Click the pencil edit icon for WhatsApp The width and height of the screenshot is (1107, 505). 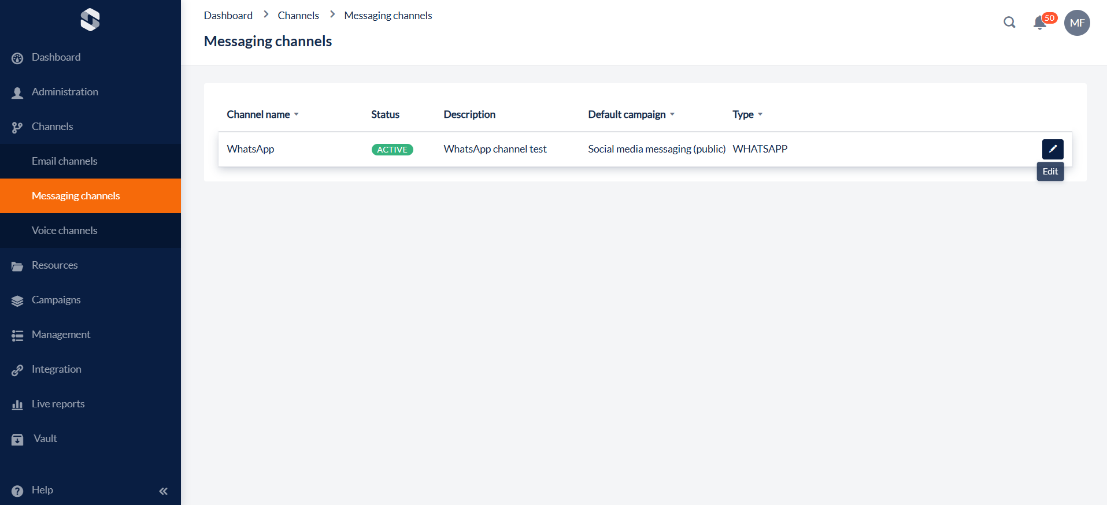(x=1052, y=149)
